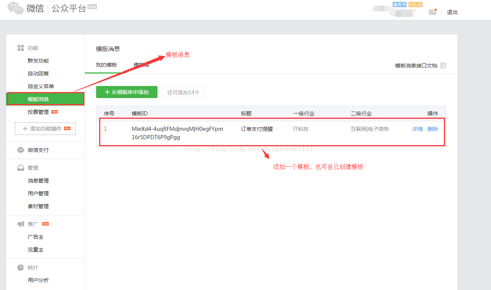Open 自定义菜单 in the sidebar
Screen dimensions: 491x290
pos(41,86)
